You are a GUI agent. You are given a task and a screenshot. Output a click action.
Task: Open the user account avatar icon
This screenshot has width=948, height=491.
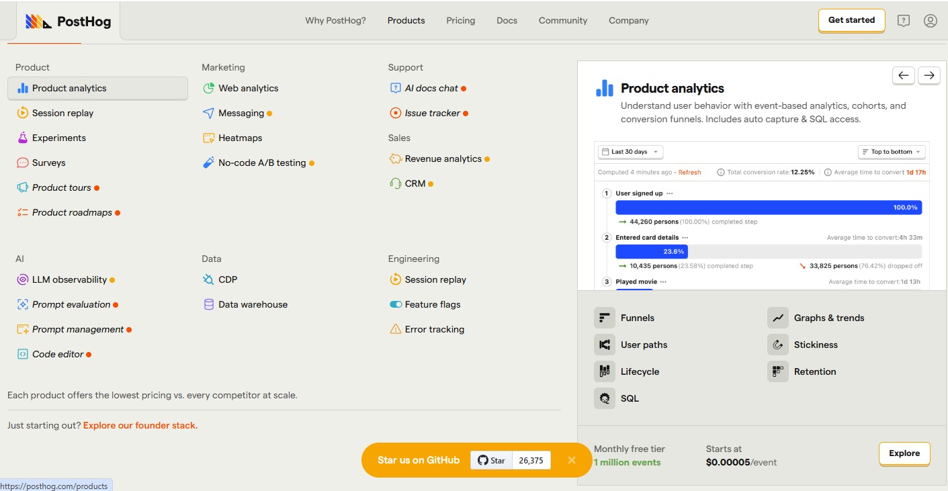931,21
